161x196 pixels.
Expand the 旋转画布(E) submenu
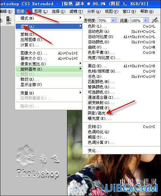pyautogui.click(x=49, y=69)
